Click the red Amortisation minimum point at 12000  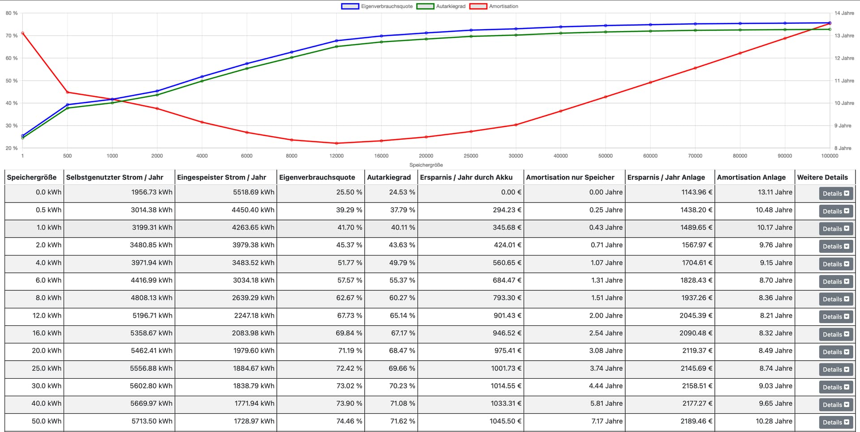click(336, 143)
